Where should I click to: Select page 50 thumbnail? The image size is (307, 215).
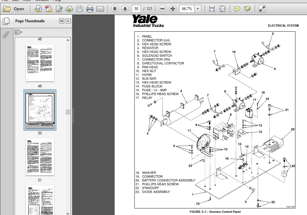coord(40,110)
